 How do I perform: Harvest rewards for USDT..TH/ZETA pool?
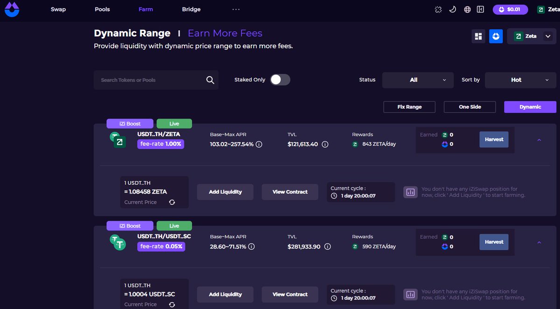pyautogui.click(x=494, y=139)
